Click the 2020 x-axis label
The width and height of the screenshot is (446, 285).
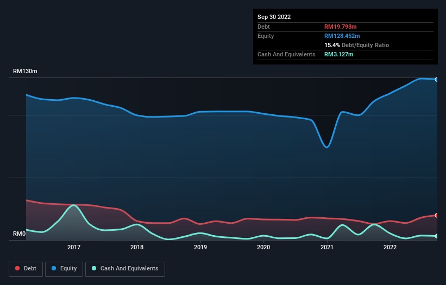tap(263, 247)
